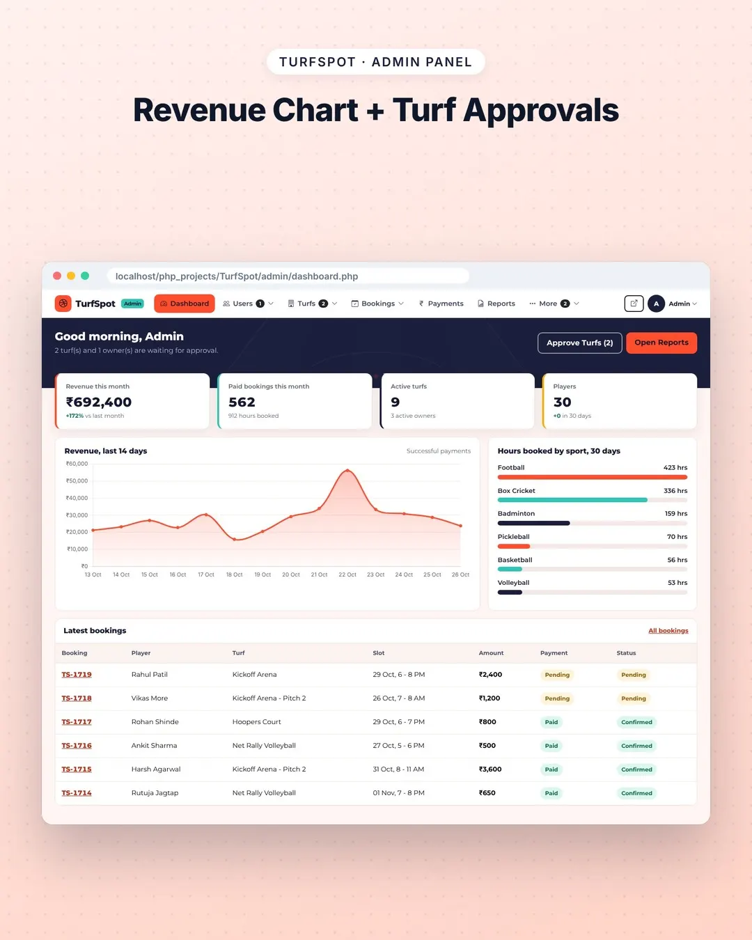The width and height of the screenshot is (752, 940).
Task: Click the More badge count 2
Action: [x=565, y=304]
